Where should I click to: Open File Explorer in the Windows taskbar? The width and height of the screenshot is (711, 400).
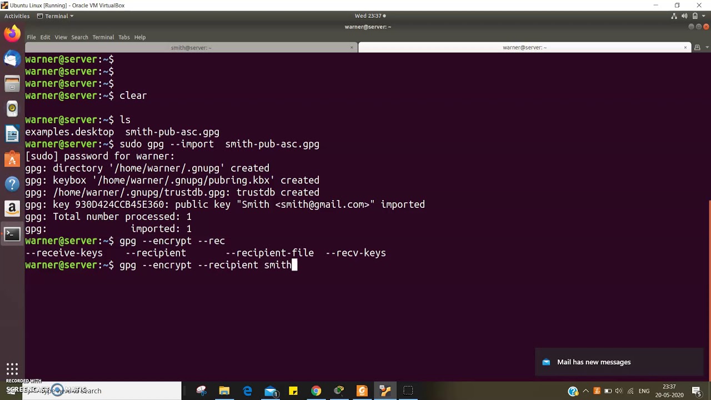coord(224,391)
